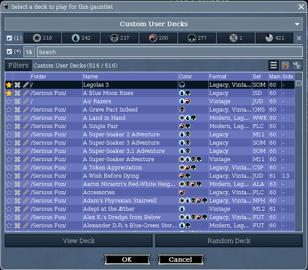The width and height of the screenshot is (308, 270).
Task: Toggle the multicolor filter showing 421
Action: click(x=275, y=38)
